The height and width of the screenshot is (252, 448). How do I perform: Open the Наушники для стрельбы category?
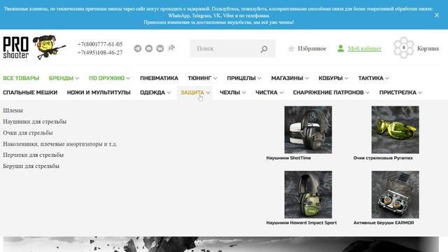[x=34, y=122]
